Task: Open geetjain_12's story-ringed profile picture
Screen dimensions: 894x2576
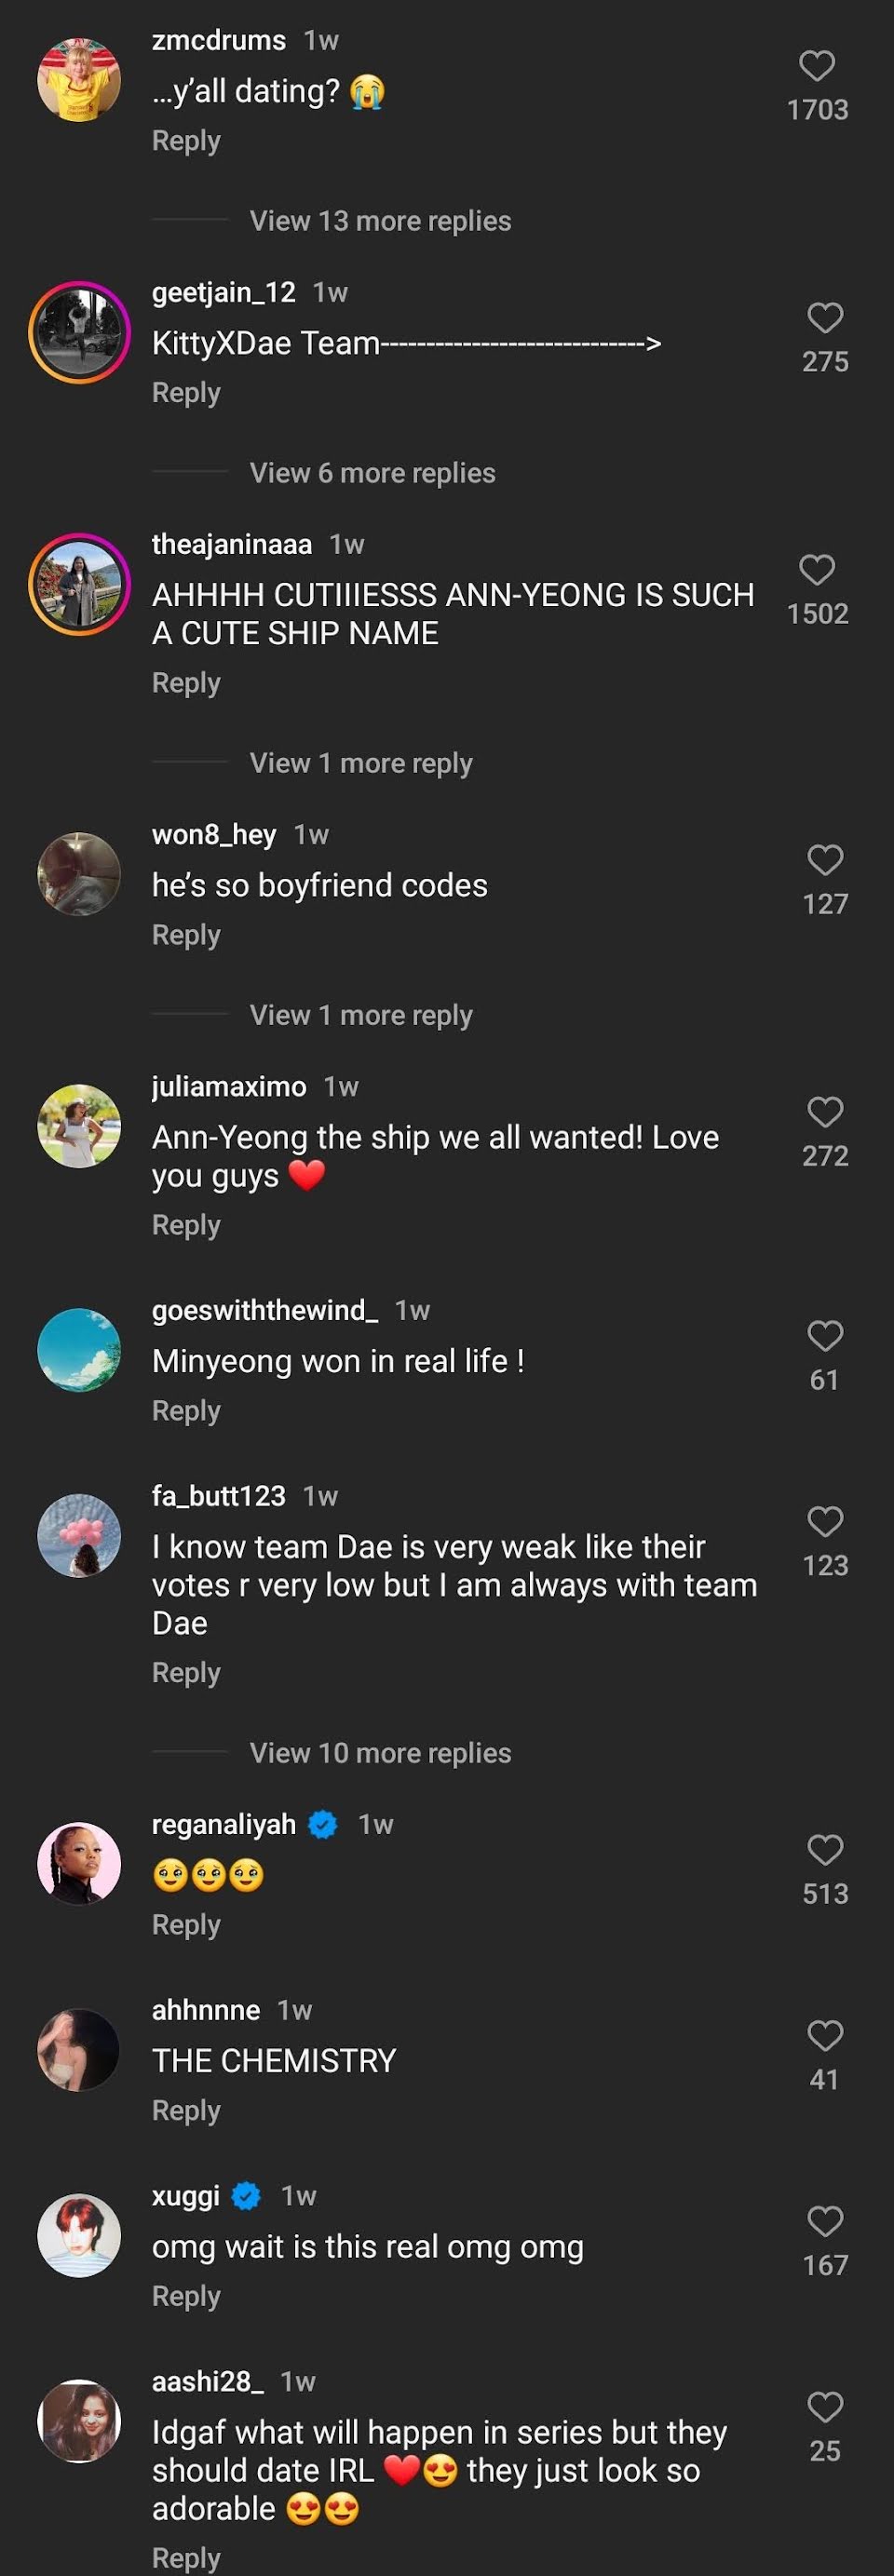Action: 79,332
